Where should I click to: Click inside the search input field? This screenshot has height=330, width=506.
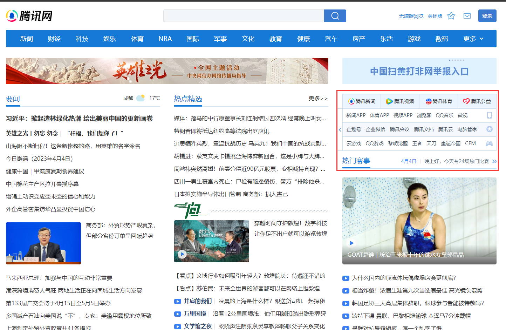[x=244, y=16]
